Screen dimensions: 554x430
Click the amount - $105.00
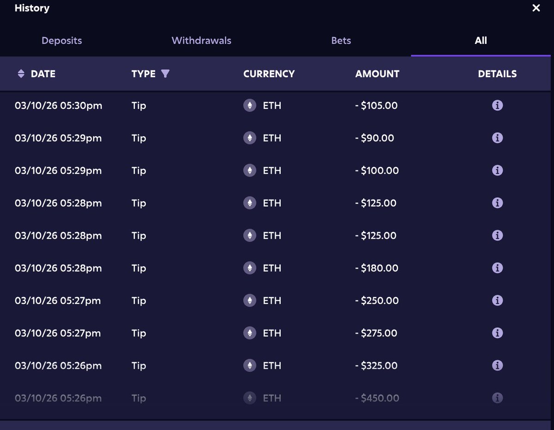pyautogui.click(x=376, y=105)
